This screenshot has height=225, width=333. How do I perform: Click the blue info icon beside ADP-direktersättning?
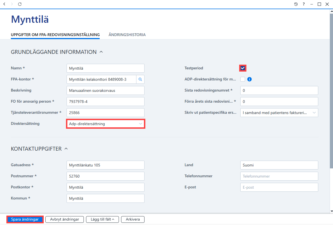pos(249,79)
